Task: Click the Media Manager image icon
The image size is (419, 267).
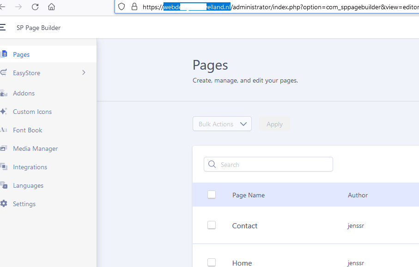Action: (x=4, y=148)
